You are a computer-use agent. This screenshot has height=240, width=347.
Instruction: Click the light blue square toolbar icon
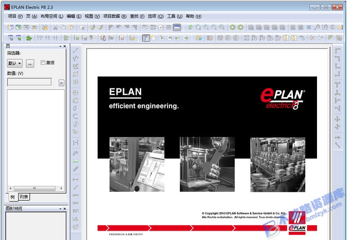click(x=309, y=27)
